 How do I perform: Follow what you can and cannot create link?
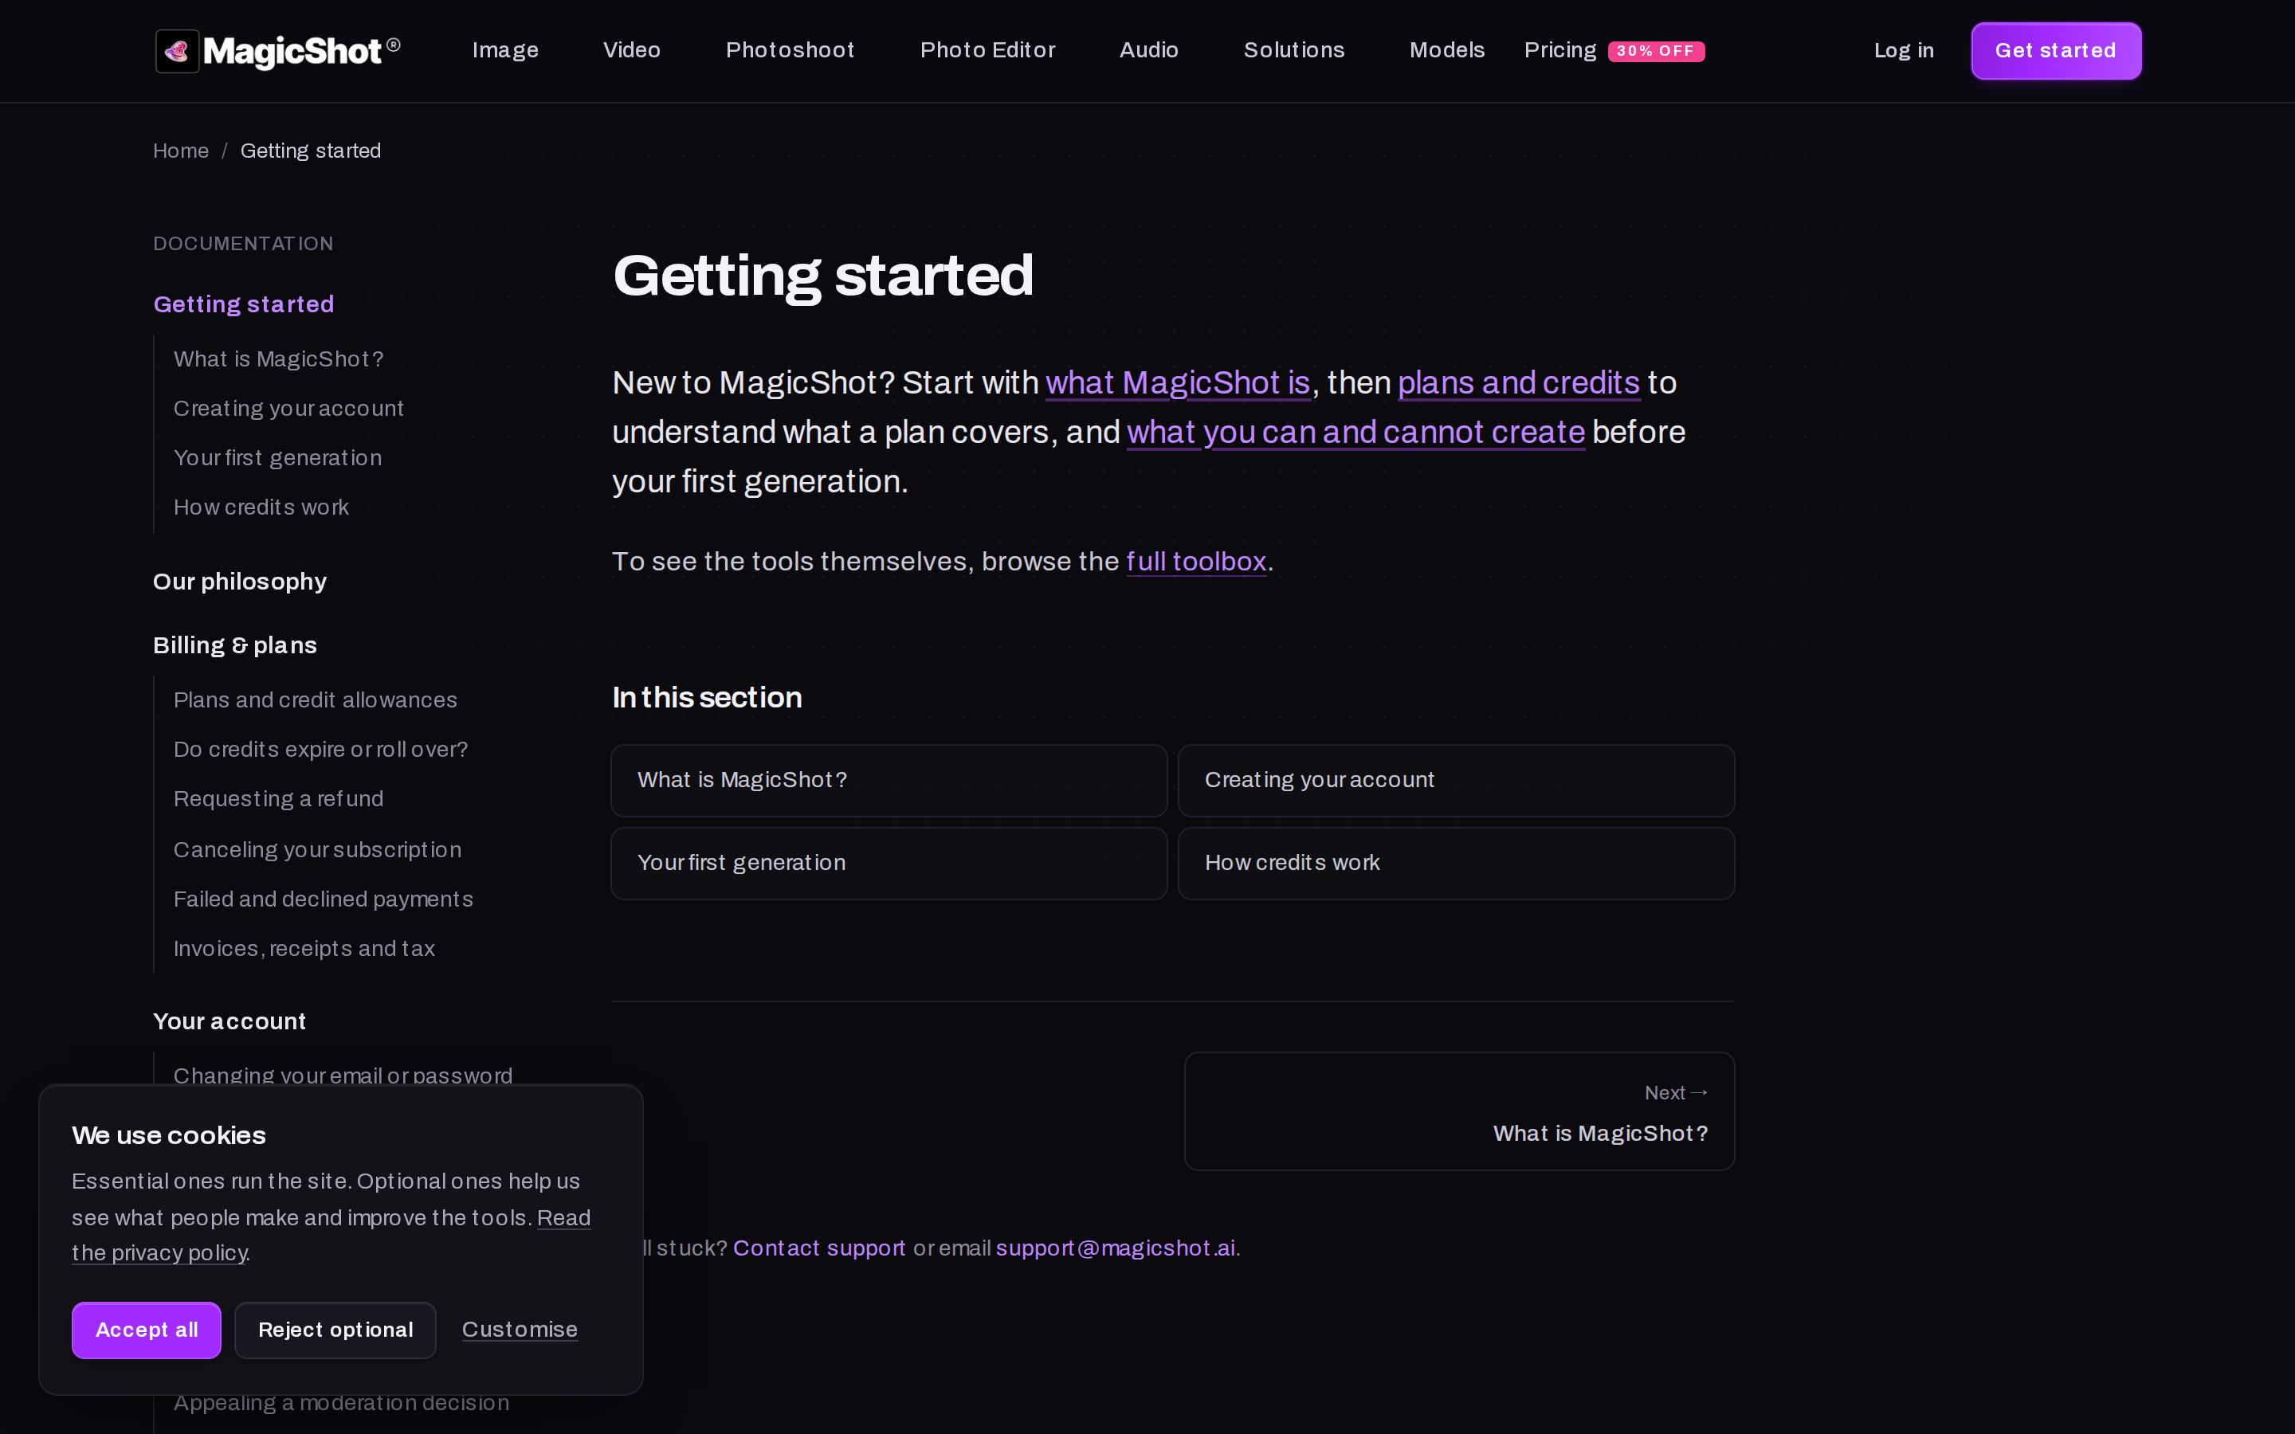point(1355,433)
